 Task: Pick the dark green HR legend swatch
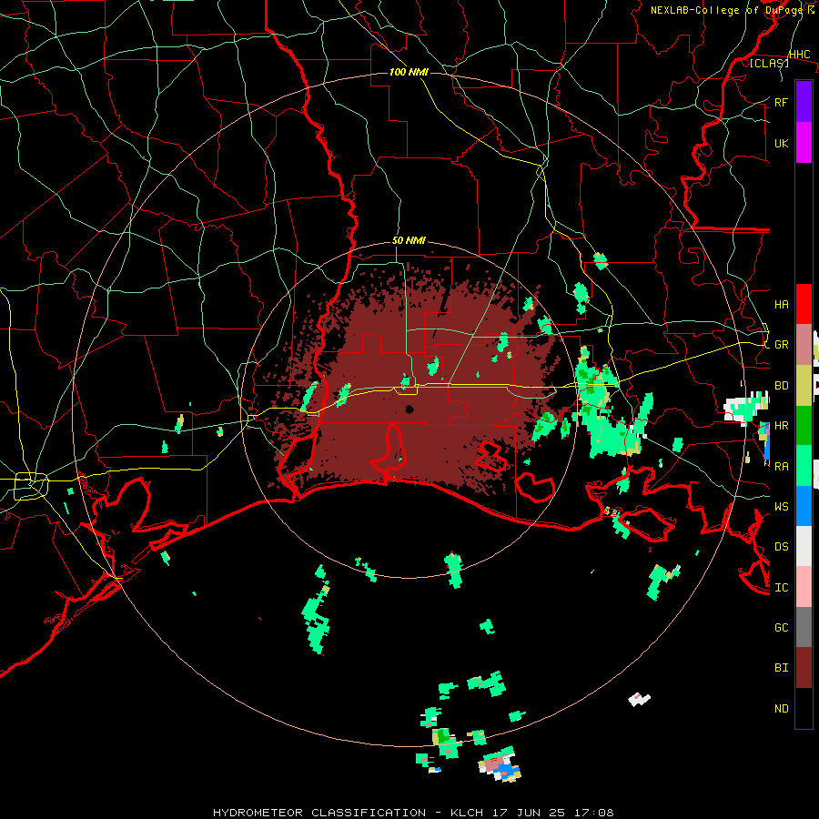(804, 426)
